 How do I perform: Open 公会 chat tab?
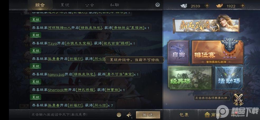coord(90,5)
